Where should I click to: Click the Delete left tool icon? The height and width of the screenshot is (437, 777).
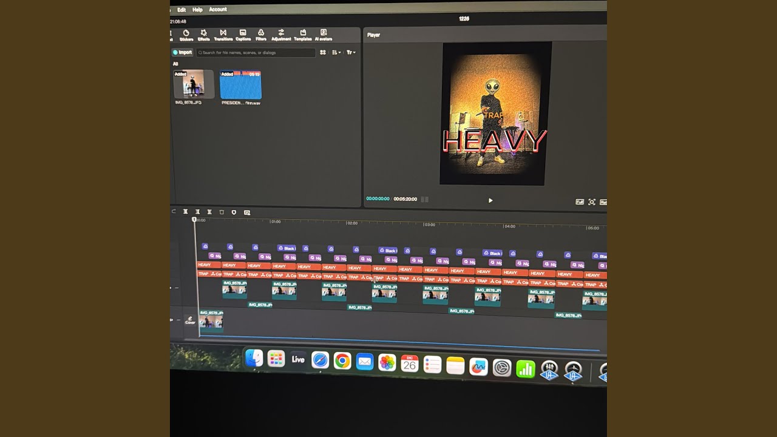197,212
